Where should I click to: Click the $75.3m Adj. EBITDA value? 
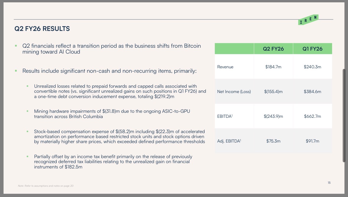[x=273, y=141]
